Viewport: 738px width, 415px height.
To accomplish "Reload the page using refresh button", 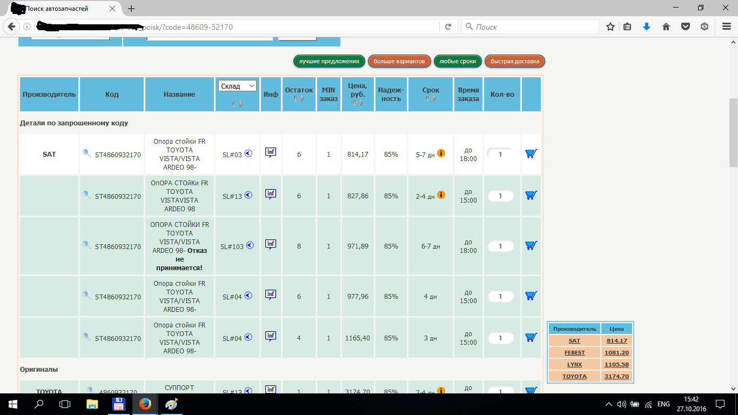I will (448, 26).
